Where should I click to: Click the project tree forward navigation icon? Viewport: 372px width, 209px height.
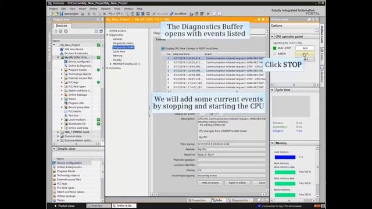(66, 31)
